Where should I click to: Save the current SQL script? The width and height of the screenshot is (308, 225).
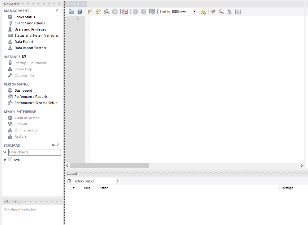[x=80, y=11]
